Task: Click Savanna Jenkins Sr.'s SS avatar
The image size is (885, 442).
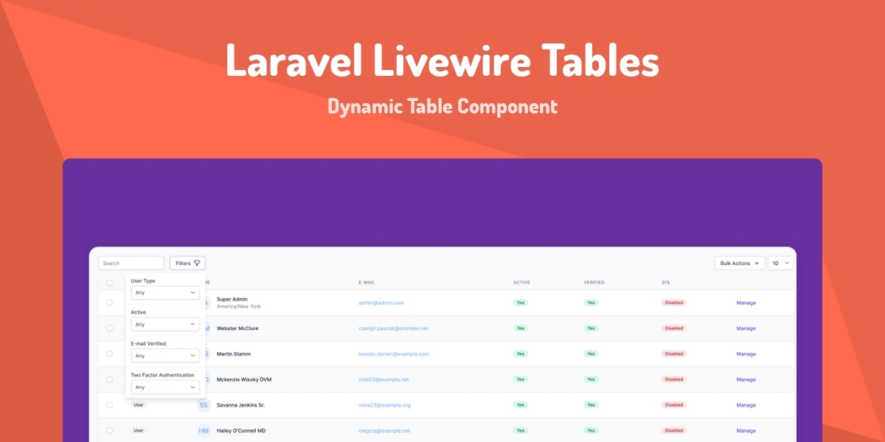Action: coord(204,404)
